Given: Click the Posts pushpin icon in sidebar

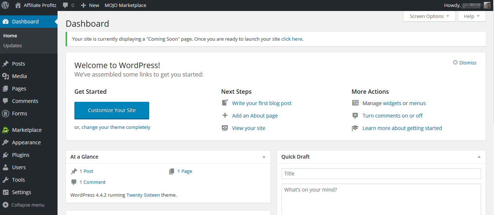Looking at the screenshot, I should (5, 64).
